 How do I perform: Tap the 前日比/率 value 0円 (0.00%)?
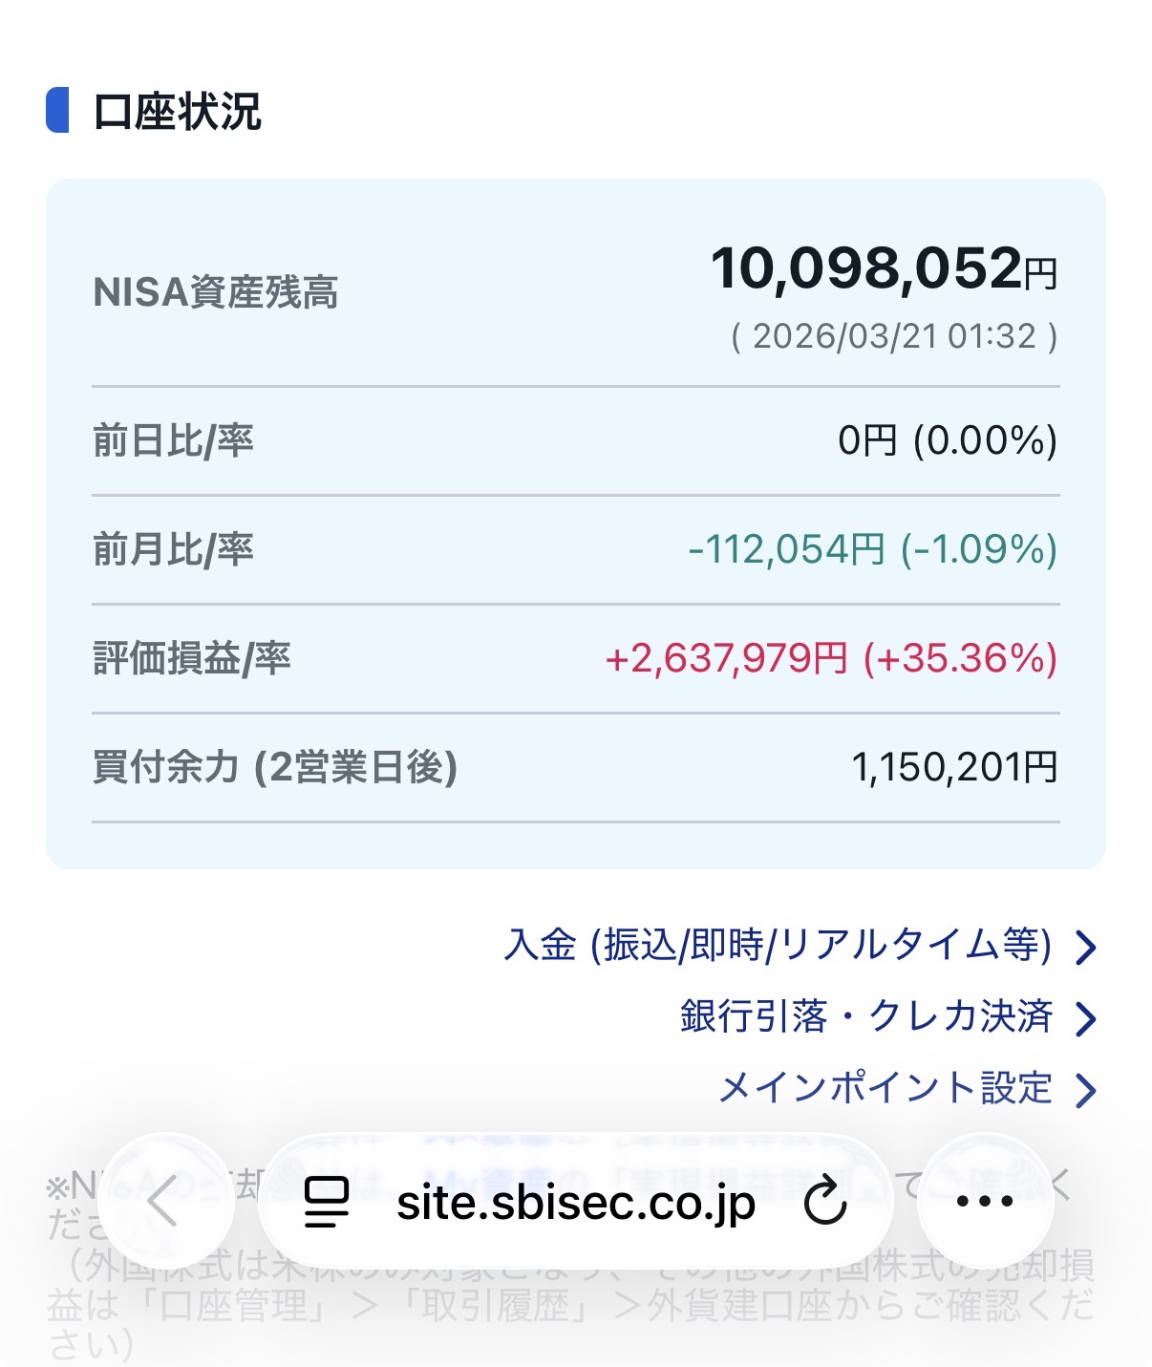point(947,440)
